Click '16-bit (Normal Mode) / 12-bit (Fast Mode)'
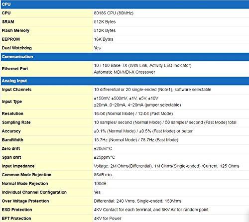249x222 pixels. coord(133,113)
